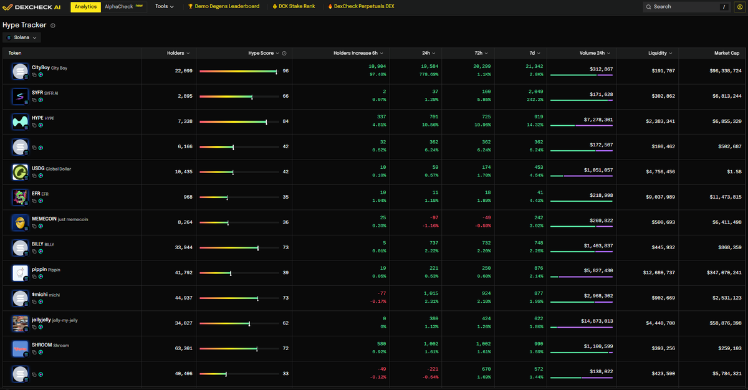Open the DCK Stake Rank link

click(x=293, y=6)
